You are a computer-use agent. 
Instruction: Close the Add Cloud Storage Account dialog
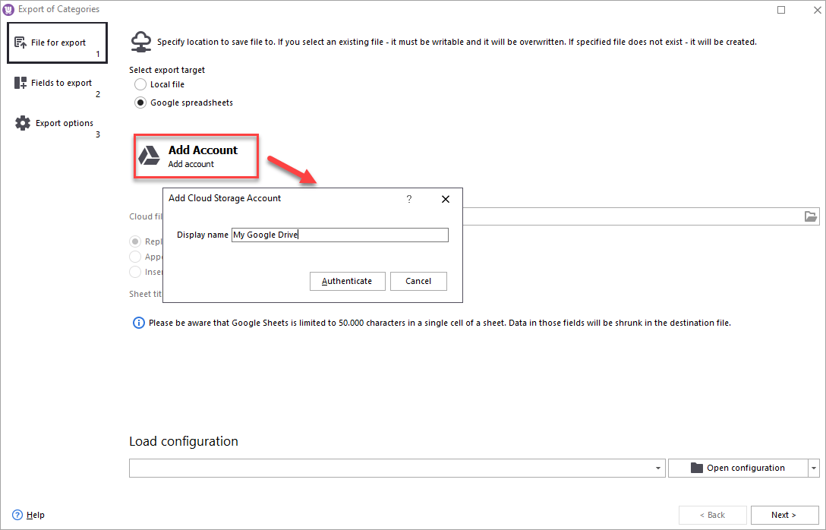click(446, 199)
